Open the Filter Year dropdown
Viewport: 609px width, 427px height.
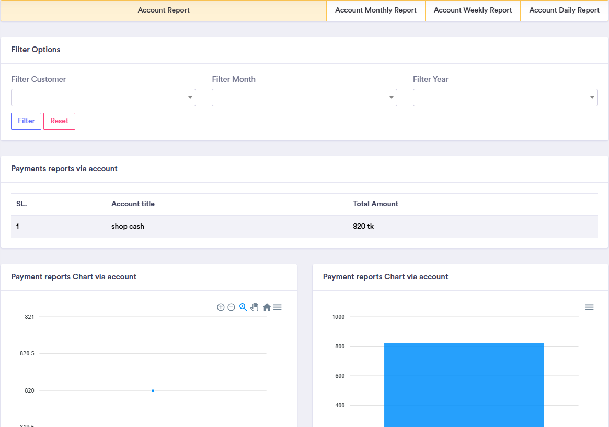[505, 97]
